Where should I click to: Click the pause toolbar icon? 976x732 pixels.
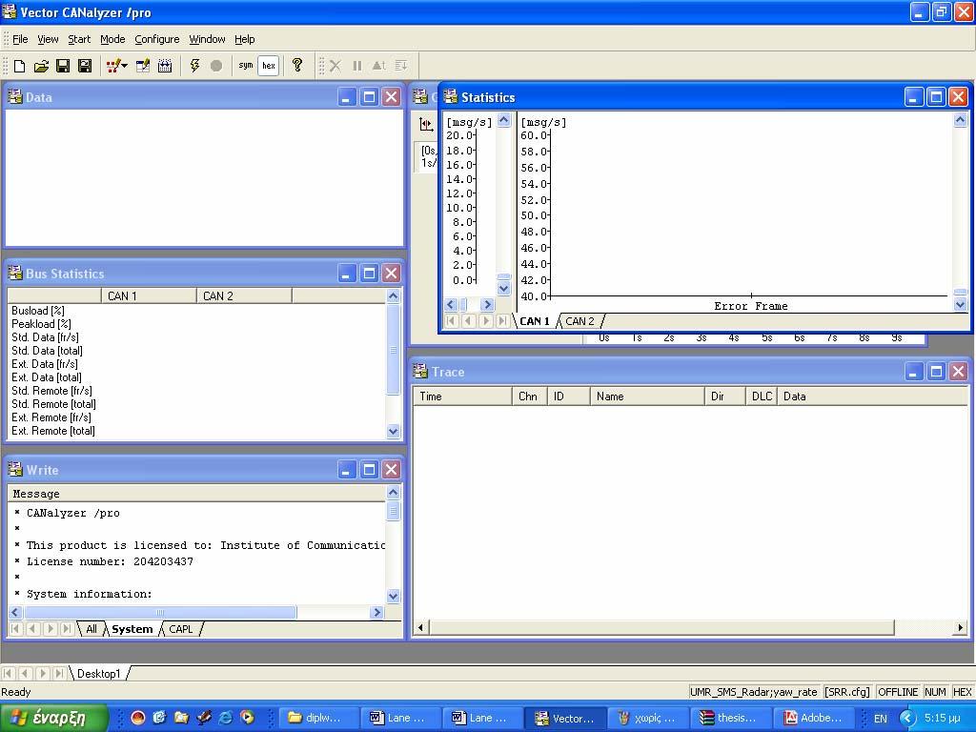(x=357, y=66)
